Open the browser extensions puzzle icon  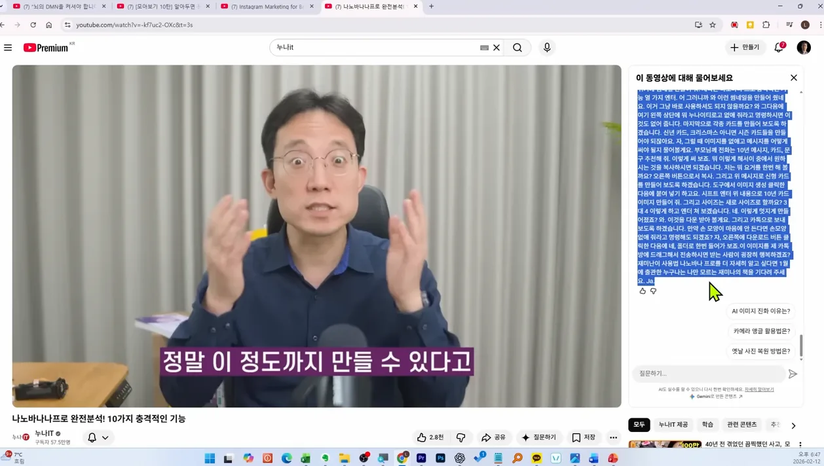[766, 25]
